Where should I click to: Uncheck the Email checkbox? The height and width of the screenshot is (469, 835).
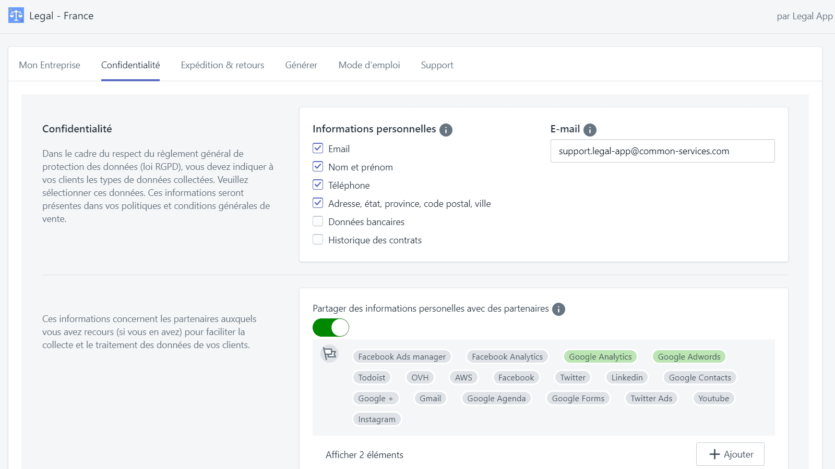point(318,149)
